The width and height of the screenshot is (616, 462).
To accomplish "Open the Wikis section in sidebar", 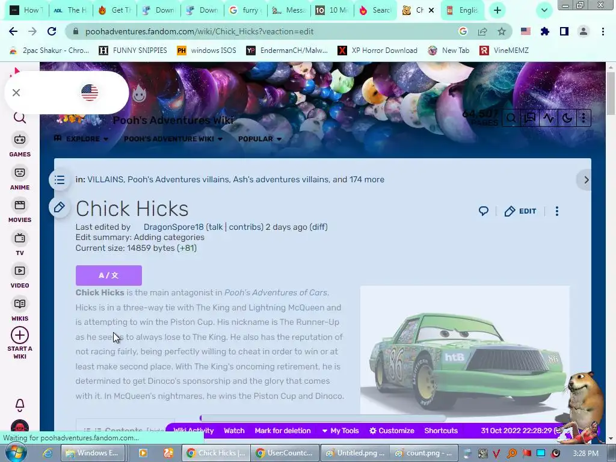I will 20,310.
